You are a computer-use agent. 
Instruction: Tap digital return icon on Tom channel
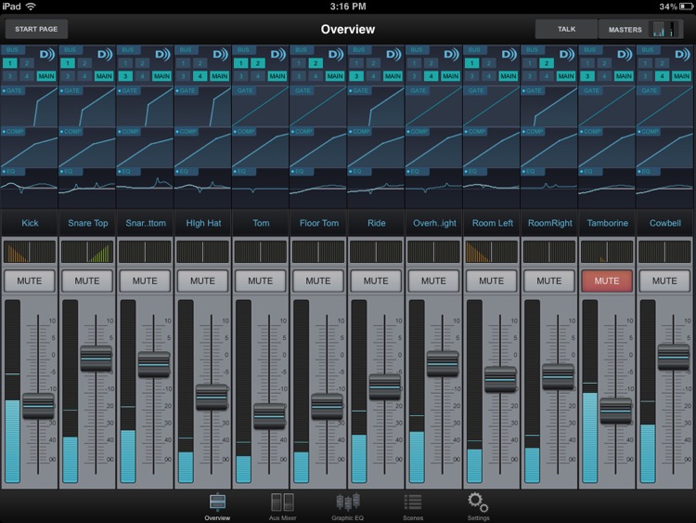(x=277, y=54)
